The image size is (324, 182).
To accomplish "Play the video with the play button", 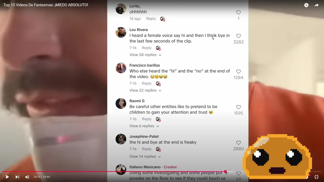I will [7, 177].
